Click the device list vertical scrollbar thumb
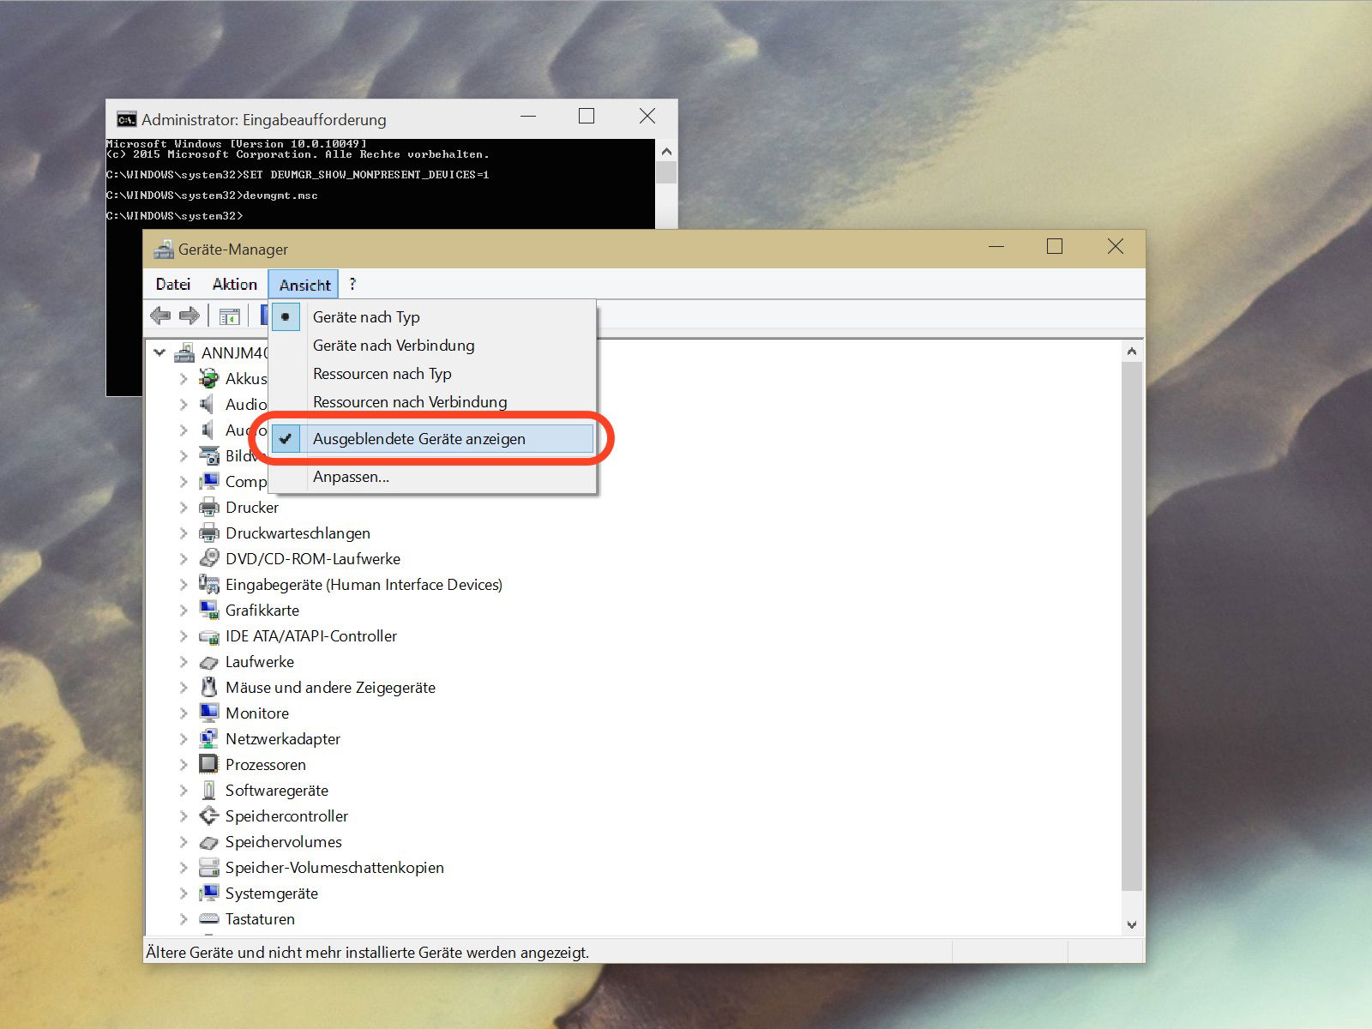Image resolution: width=1372 pixels, height=1029 pixels. pyautogui.click(x=1132, y=626)
